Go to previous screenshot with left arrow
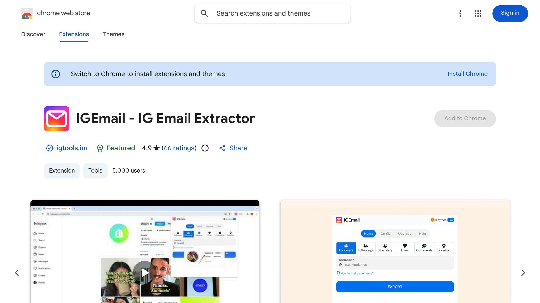Image resolution: width=540 pixels, height=303 pixels. (x=17, y=273)
